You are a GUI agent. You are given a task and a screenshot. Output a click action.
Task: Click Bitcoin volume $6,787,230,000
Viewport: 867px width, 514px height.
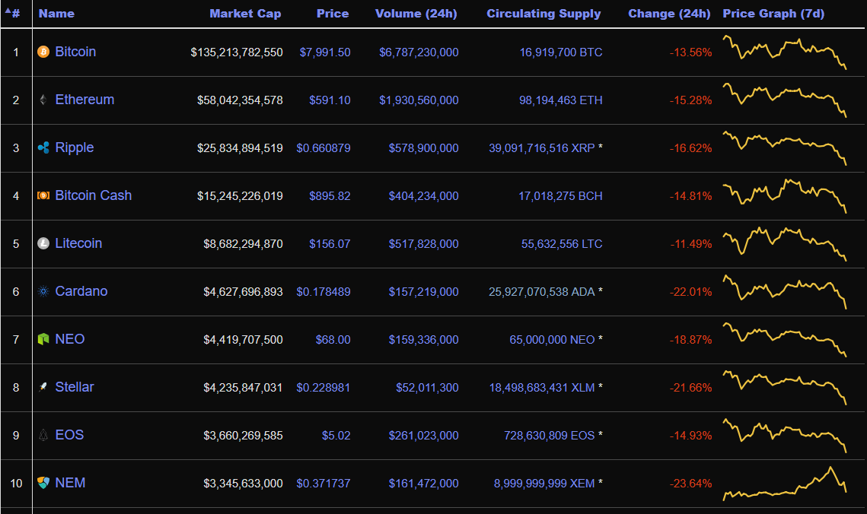[x=419, y=52]
